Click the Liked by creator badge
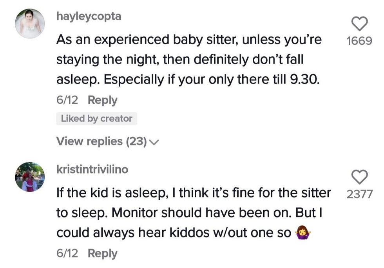Viewport: 384px width, 268px height. [x=96, y=119]
